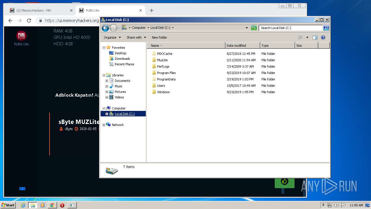The height and width of the screenshot is (209, 371).
Task: Expand the Documents library node
Action: [x=107, y=81]
